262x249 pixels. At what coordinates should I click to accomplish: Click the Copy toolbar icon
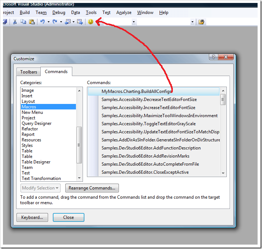23,22
